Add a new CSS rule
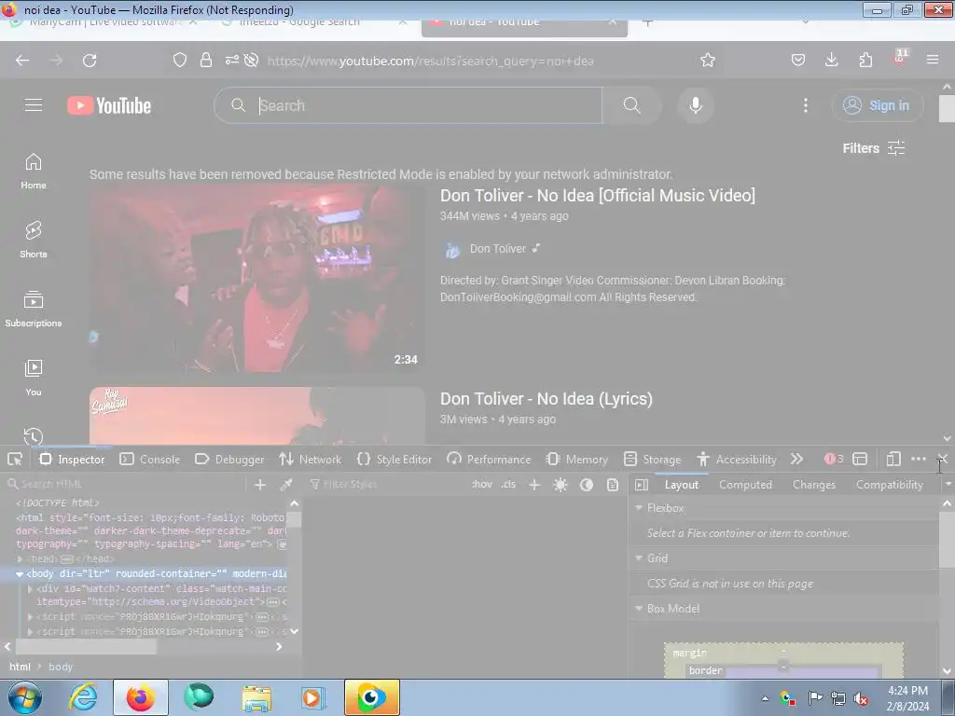Screen dimensions: 955x716 click(x=534, y=485)
